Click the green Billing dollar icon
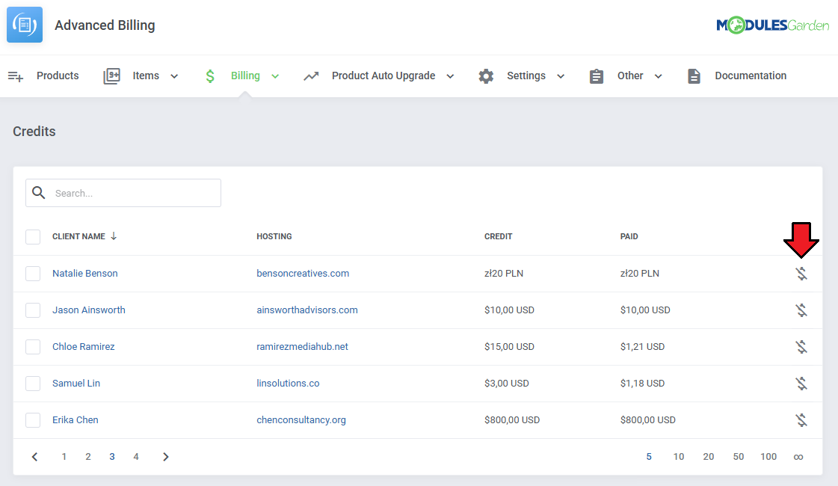 (x=210, y=76)
